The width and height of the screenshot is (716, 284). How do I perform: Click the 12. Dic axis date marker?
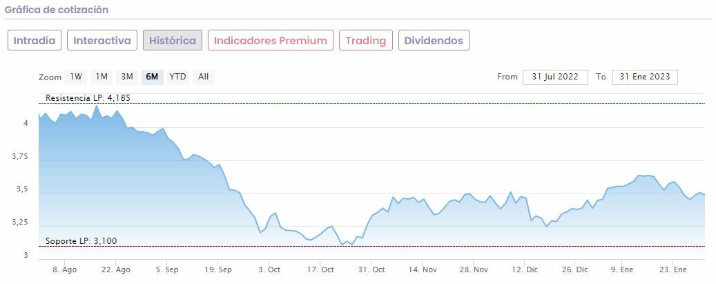point(525,269)
